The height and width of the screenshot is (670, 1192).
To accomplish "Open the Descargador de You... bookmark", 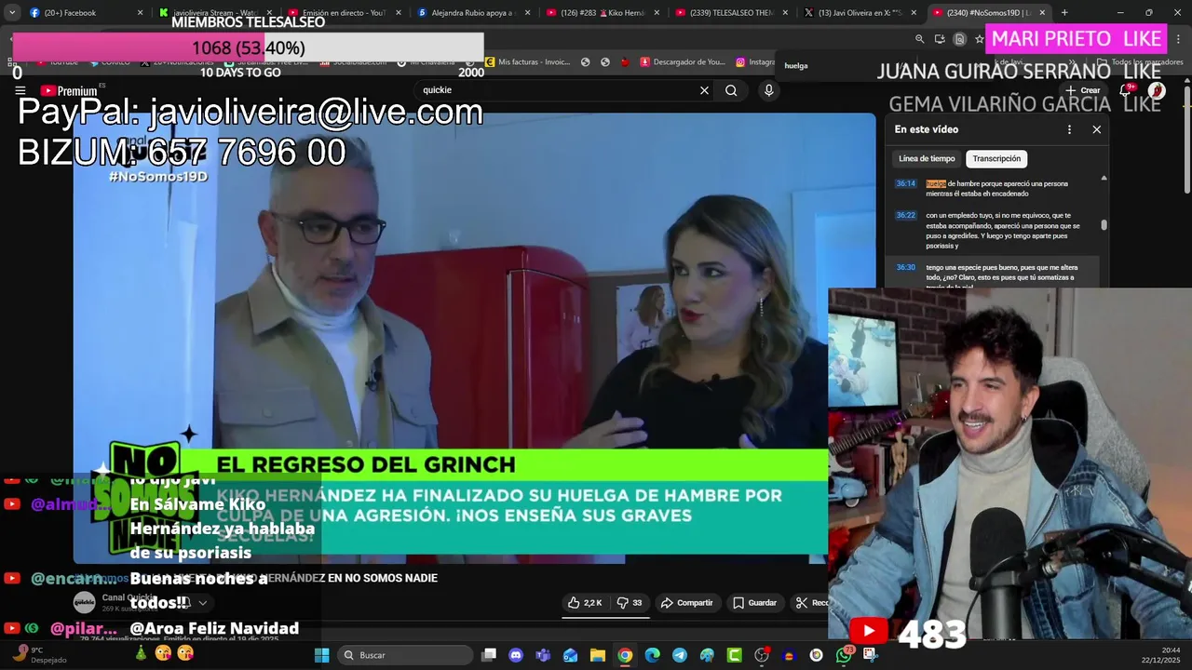I will (682, 62).
